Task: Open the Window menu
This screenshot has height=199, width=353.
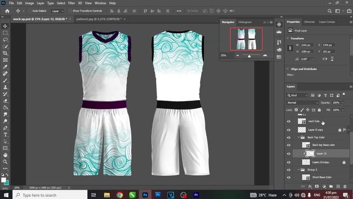Action: coord(100,3)
